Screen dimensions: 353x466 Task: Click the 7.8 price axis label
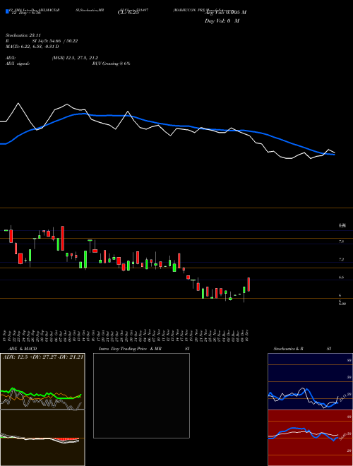coord(342,241)
